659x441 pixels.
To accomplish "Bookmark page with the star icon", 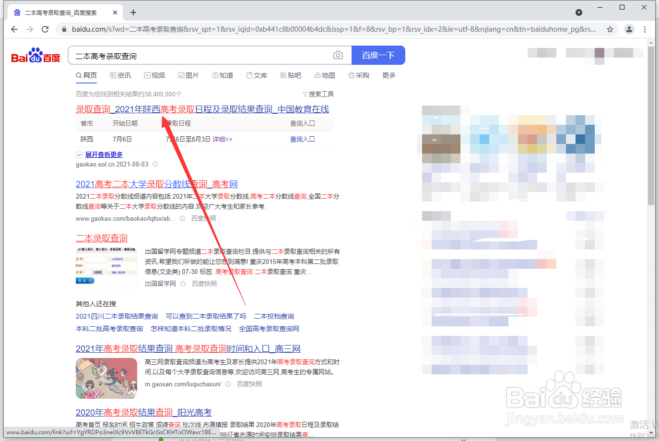I will click(610, 29).
